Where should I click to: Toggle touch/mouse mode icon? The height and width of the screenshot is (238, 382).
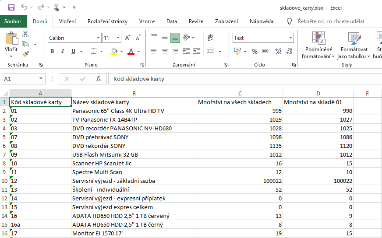[x=56, y=7]
